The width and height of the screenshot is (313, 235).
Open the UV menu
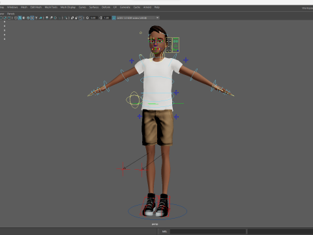[x=115, y=7]
